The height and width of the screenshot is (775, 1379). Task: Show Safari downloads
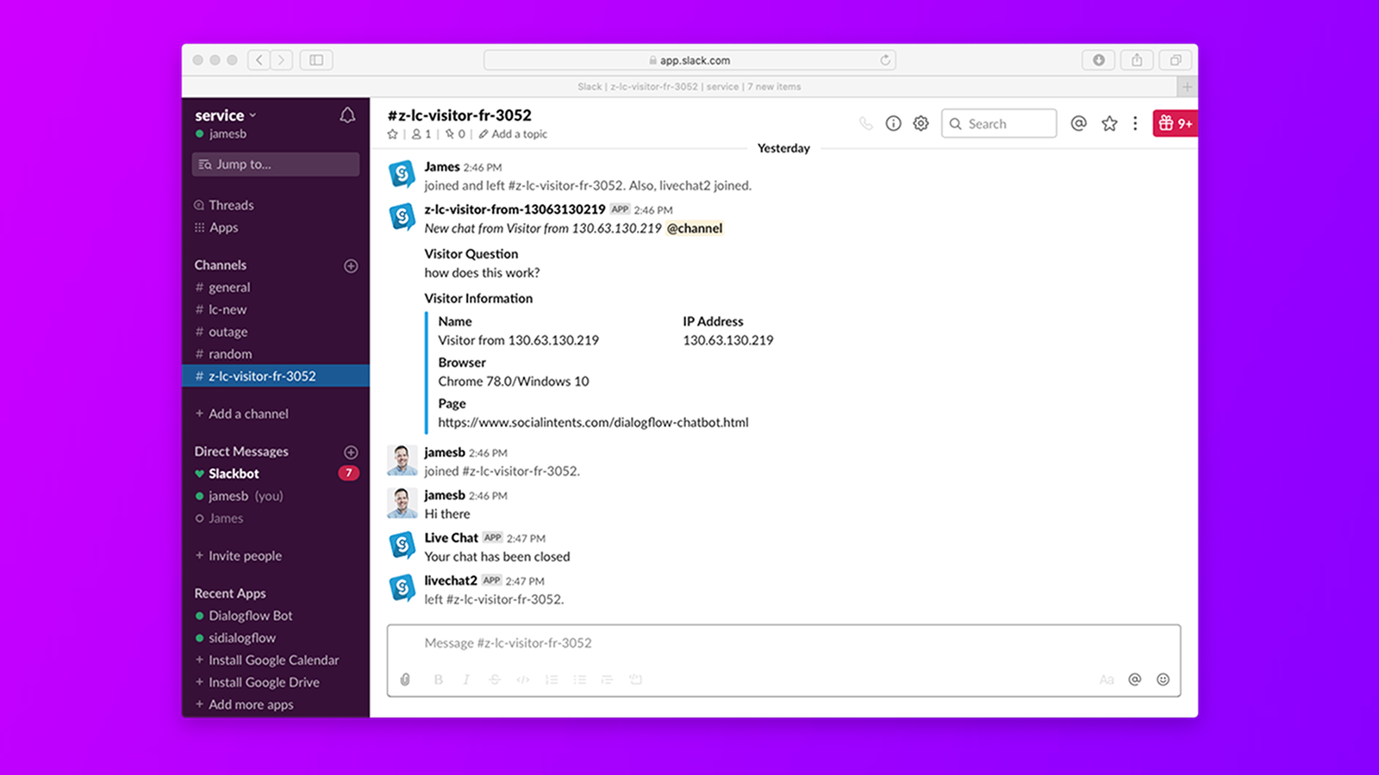tap(1099, 60)
